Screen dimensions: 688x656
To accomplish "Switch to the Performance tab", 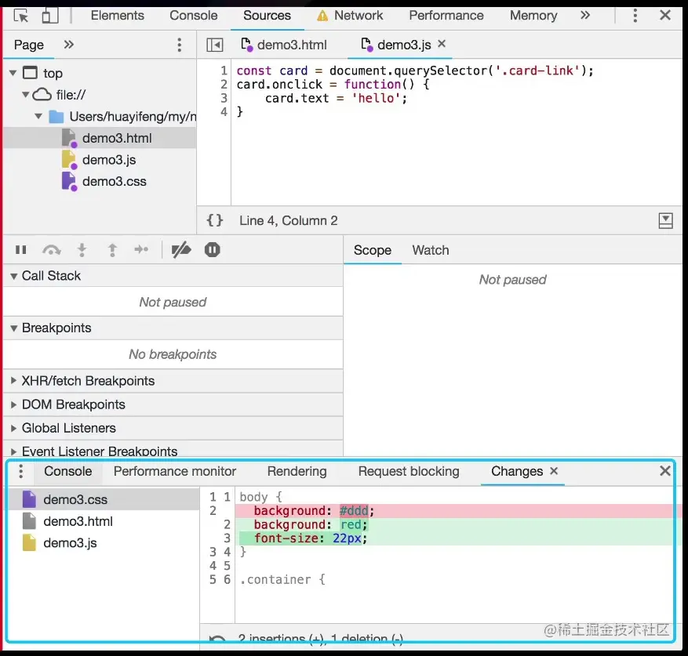I will coord(446,16).
